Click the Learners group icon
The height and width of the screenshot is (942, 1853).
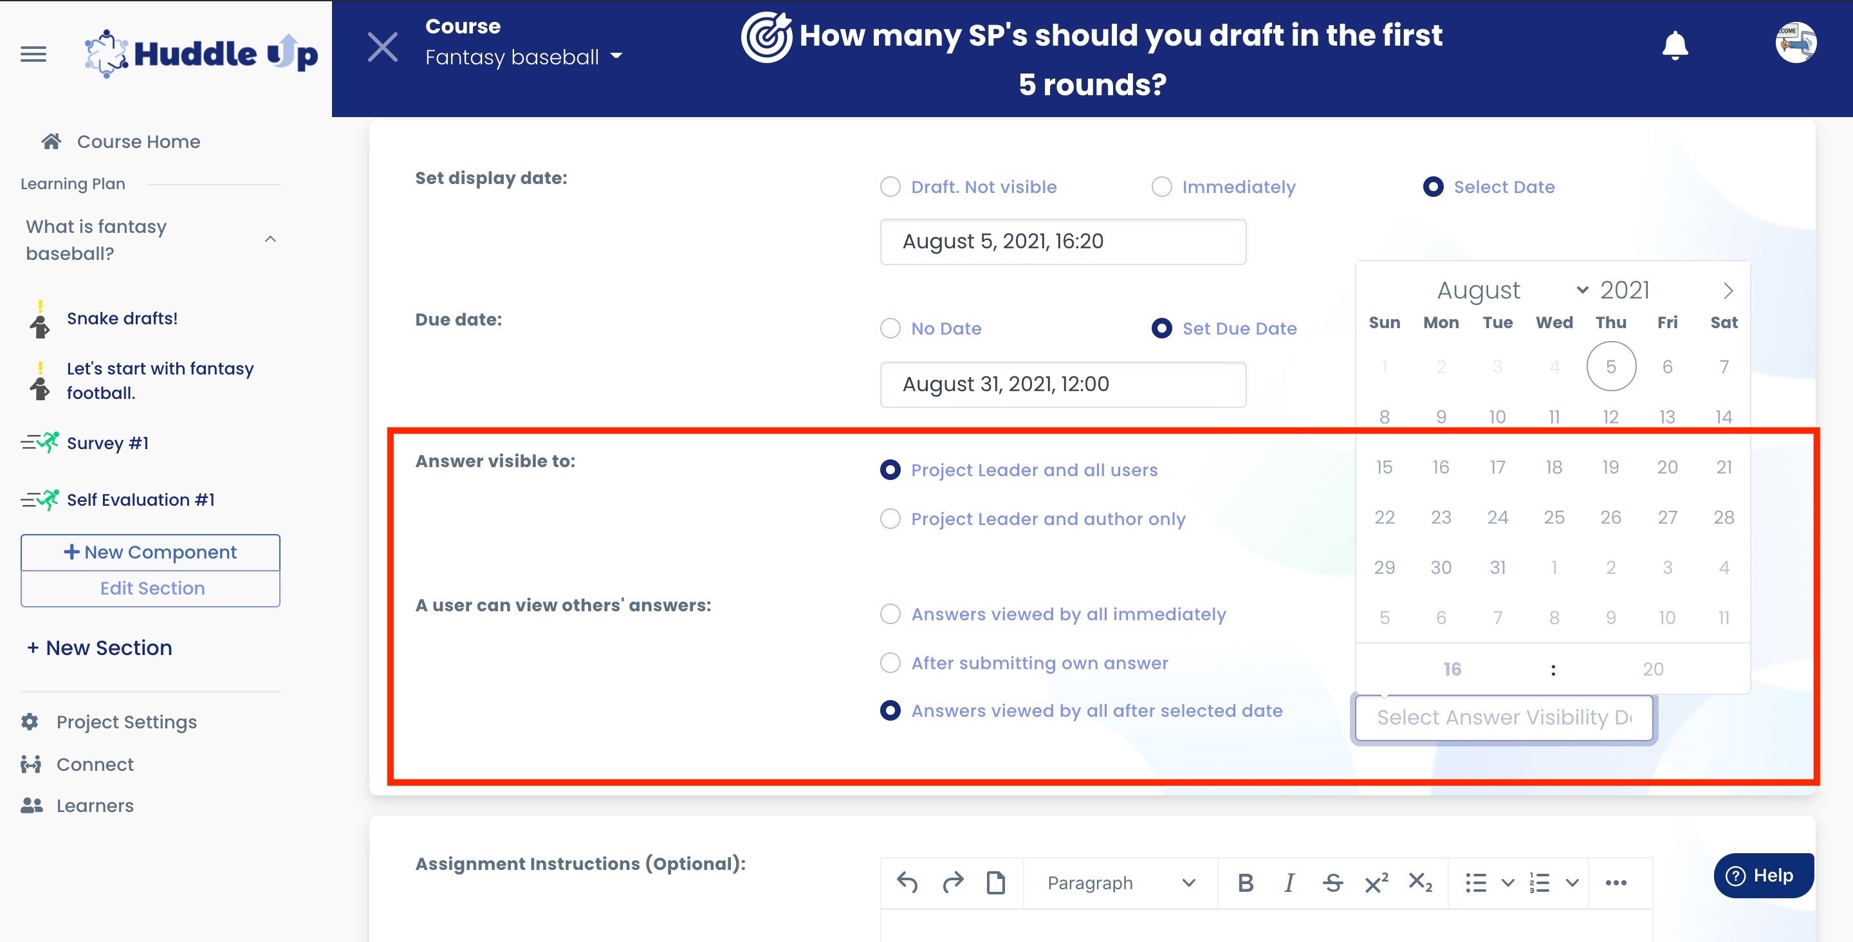click(x=32, y=804)
